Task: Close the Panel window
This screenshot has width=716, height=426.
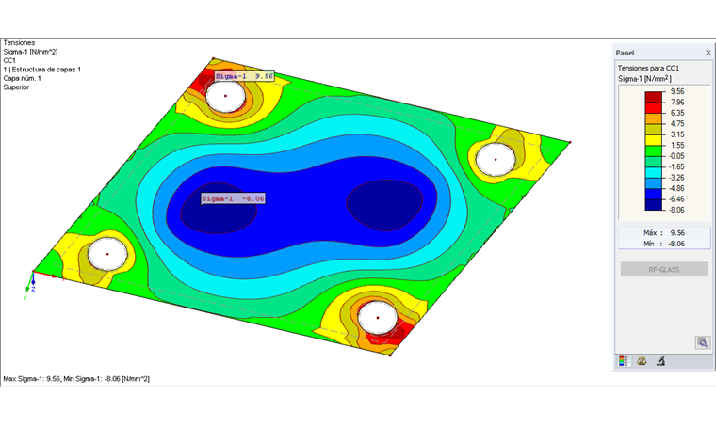Action: coord(708,53)
